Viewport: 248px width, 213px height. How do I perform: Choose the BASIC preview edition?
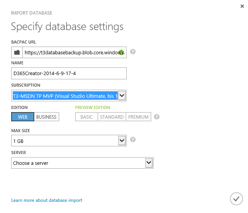(87, 117)
